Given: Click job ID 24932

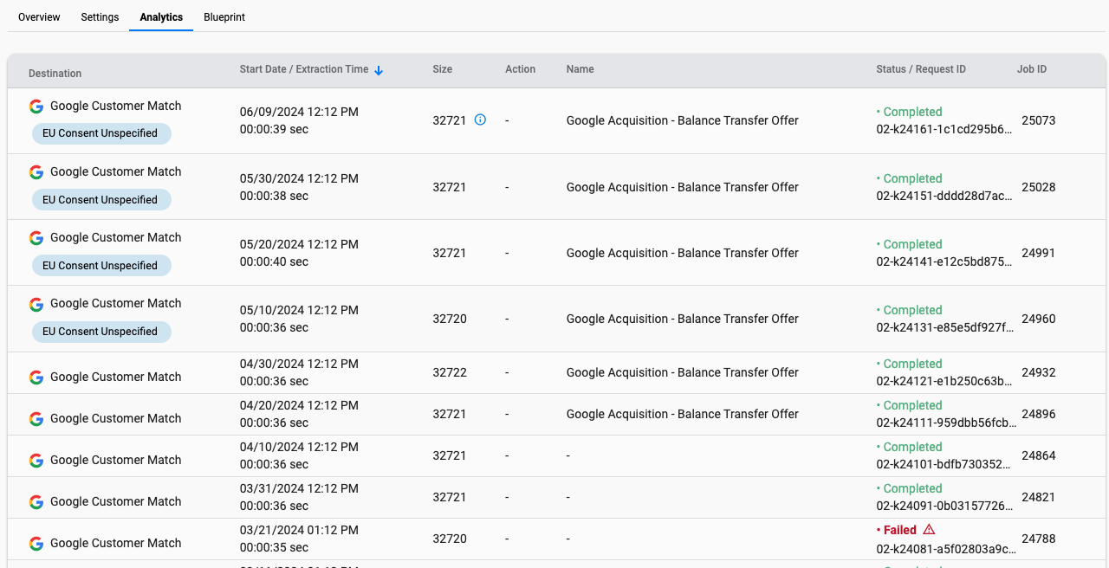Looking at the screenshot, I should coord(1039,372).
